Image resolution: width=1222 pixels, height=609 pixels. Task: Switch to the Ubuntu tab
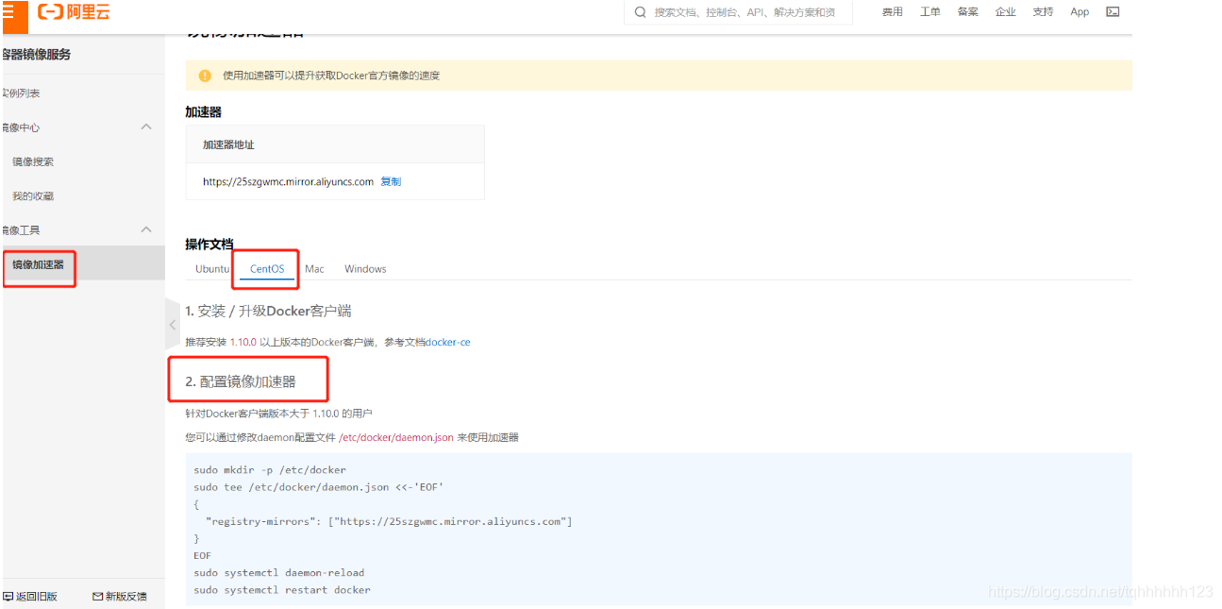(x=212, y=269)
